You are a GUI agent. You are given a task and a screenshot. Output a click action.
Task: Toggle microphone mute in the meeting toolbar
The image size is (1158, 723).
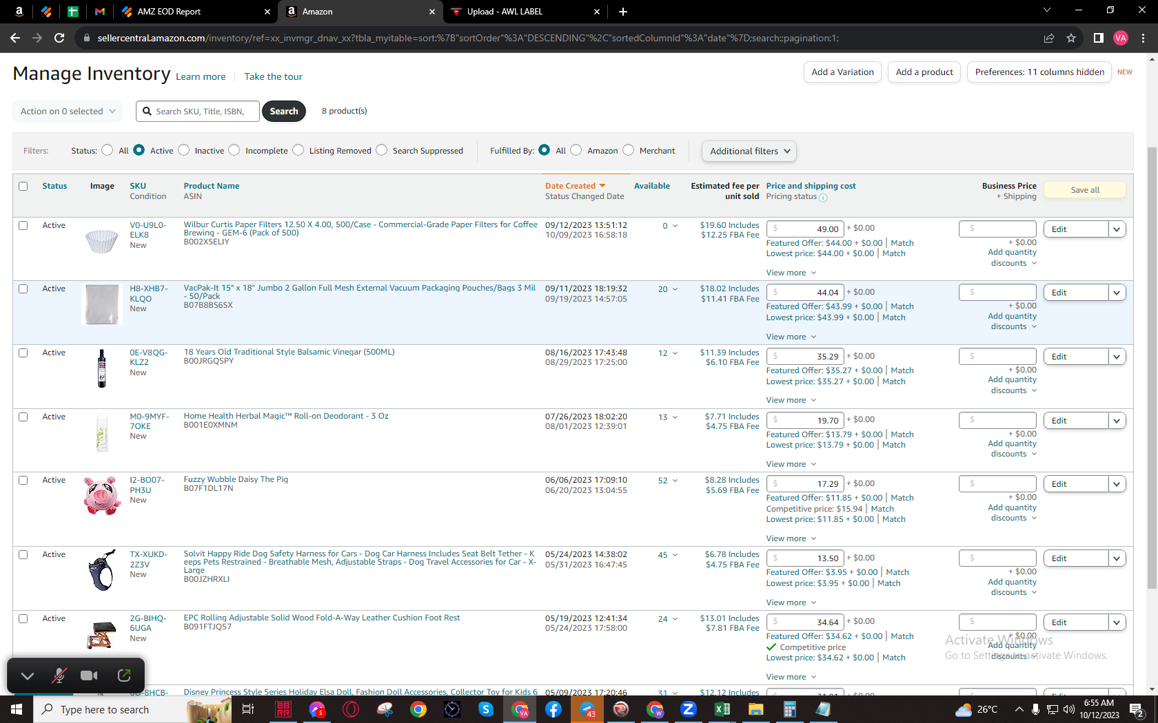pos(59,675)
